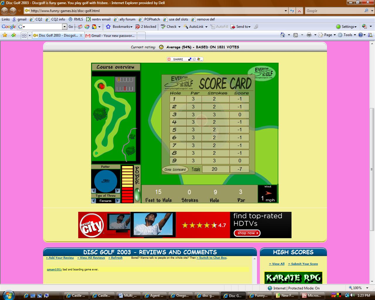The height and width of the screenshot is (300, 375).
Task: Switch to Gmail Your new password tab
Action: tap(110, 35)
